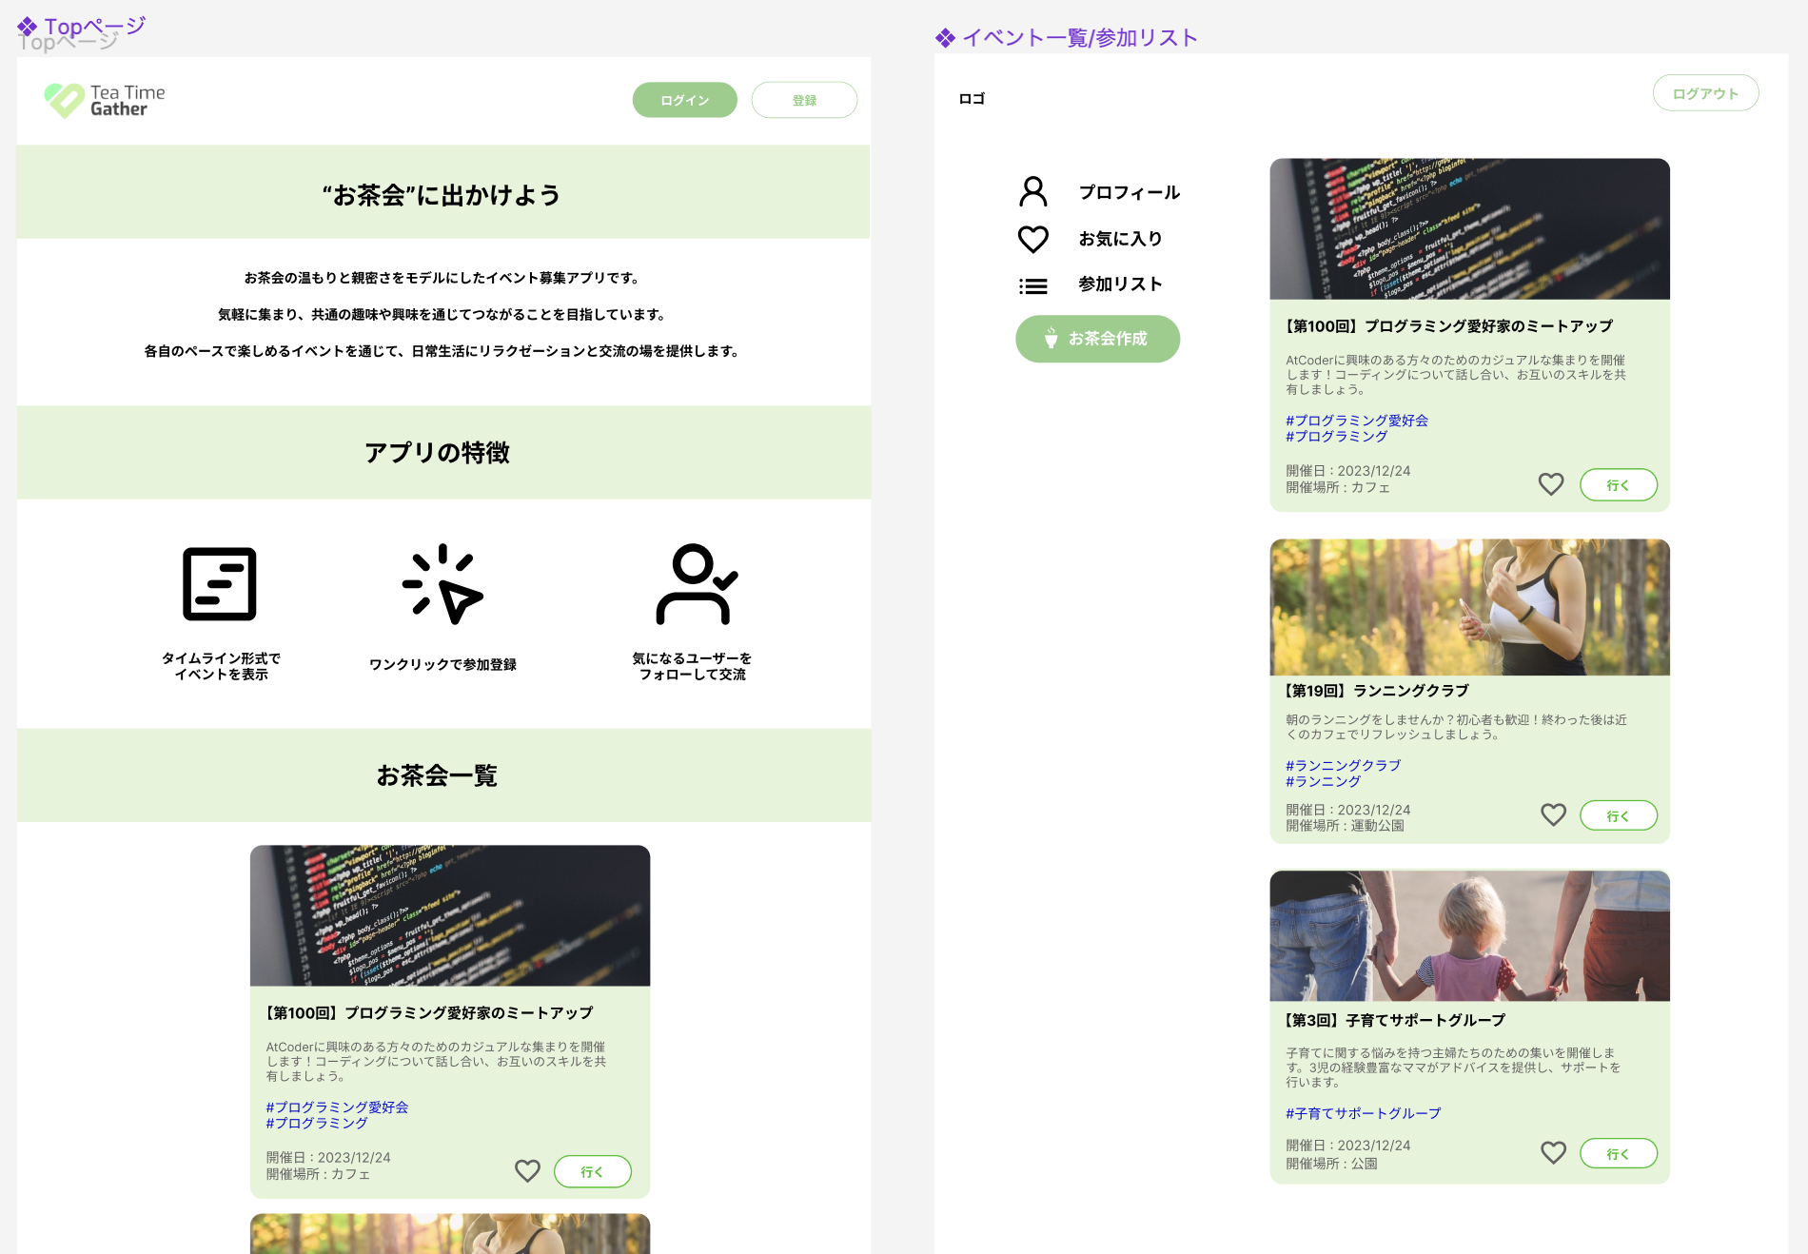
Task: Open the #ランニングクラブ hashtag link
Action: click(x=1342, y=765)
